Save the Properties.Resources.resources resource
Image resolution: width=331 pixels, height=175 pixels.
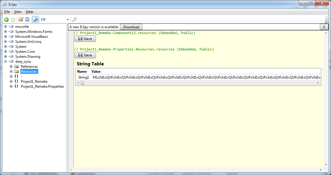click(85, 55)
